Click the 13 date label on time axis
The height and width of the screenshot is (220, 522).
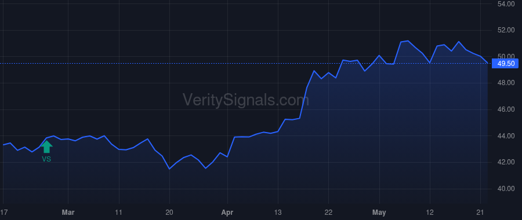click(278, 212)
